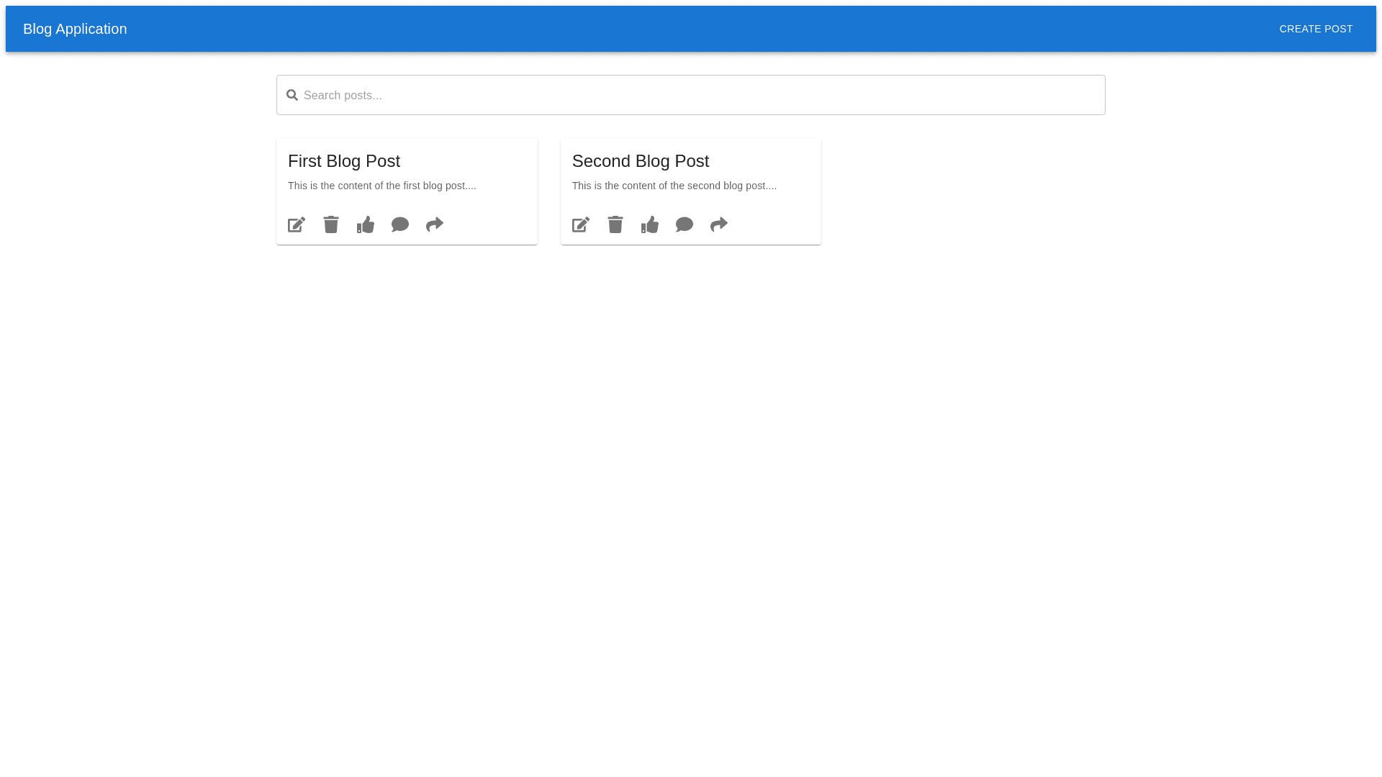Delete the Second Blog Post
1382x777 pixels.
(x=615, y=224)
